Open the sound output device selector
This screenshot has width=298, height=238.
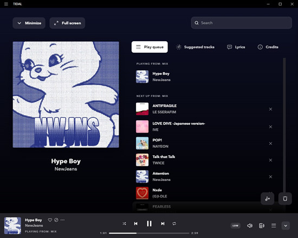click(262, 226)
